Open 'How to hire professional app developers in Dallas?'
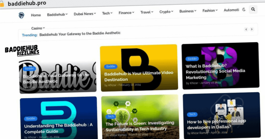Screen dimensions: 265x139 [x=217, y=124]
